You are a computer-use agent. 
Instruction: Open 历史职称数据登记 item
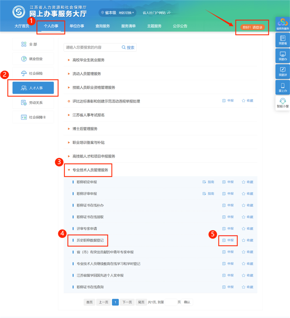(90, 240)
